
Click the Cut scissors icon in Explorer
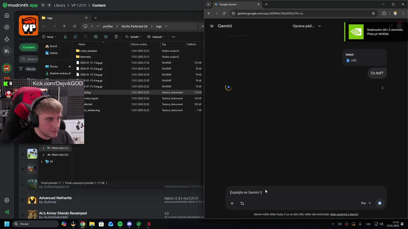point(65,37)
